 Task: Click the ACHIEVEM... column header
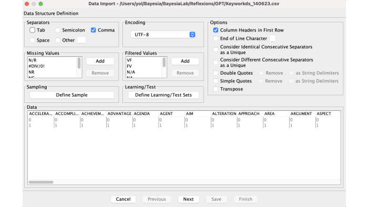(x=93, y=113)
